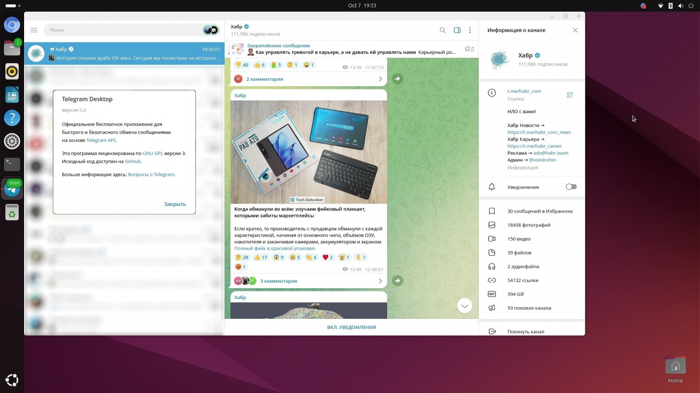Open Полный фейк в красивой упаковке link
The image size is (700, 393).
click(x=275, y=248)
